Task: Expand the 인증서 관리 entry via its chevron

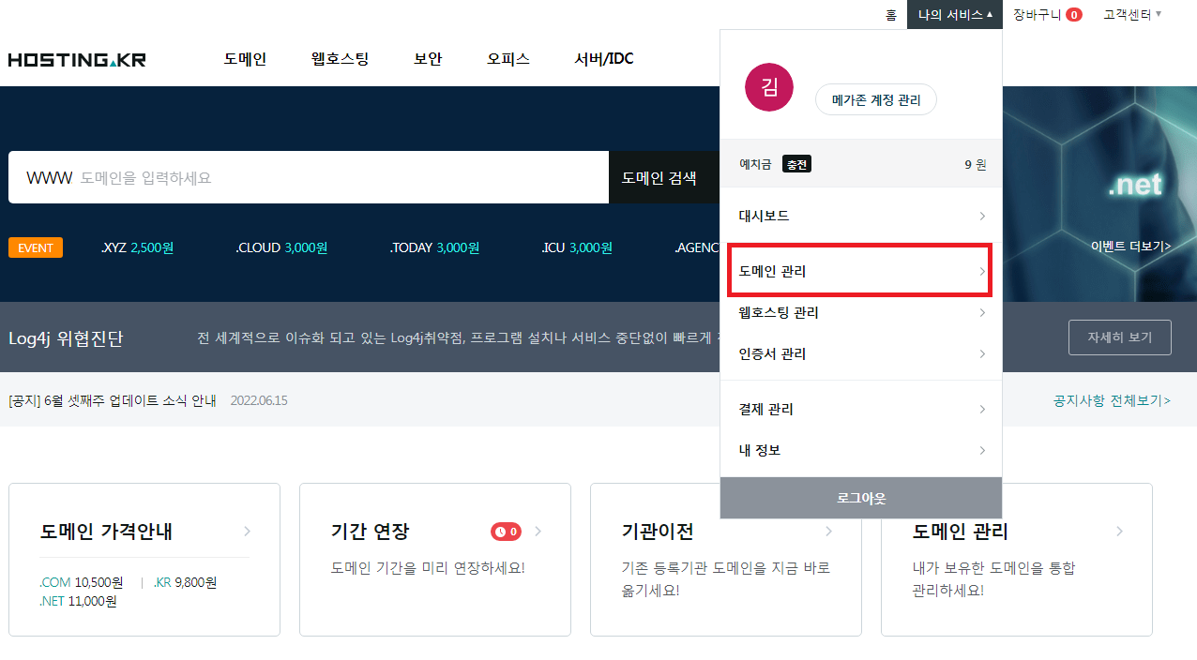Action: coord(982,353)
